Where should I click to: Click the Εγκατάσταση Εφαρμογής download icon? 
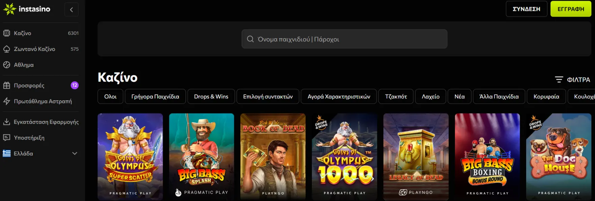(x=6, y=122)
